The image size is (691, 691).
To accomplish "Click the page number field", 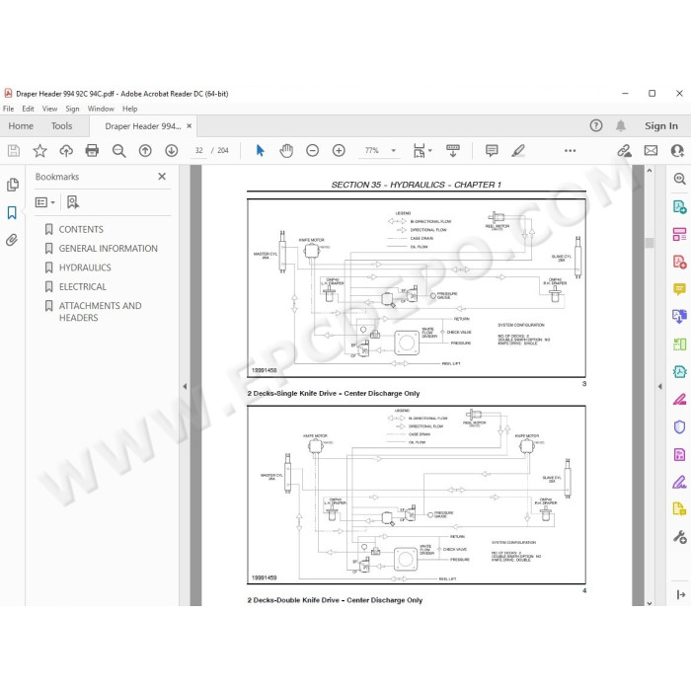I will (x=198, y=151).
